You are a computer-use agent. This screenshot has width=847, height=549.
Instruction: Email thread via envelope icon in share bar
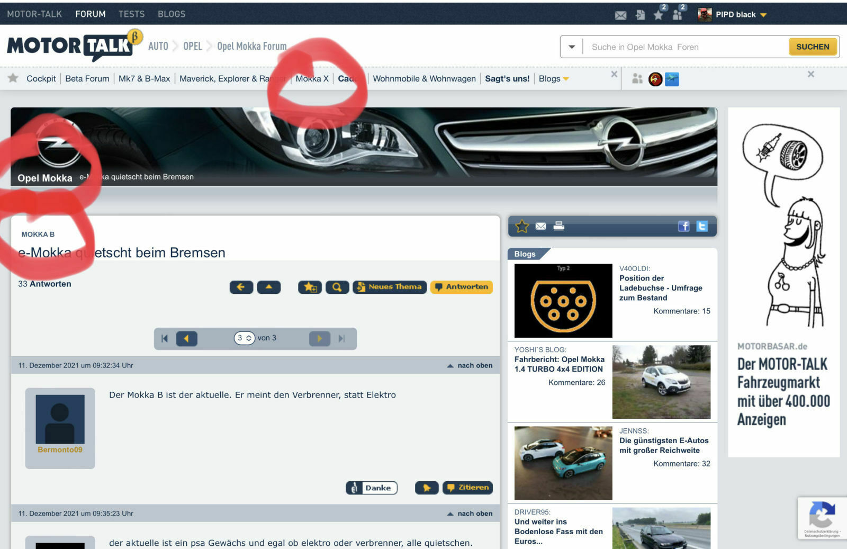[x=540, y=227]
